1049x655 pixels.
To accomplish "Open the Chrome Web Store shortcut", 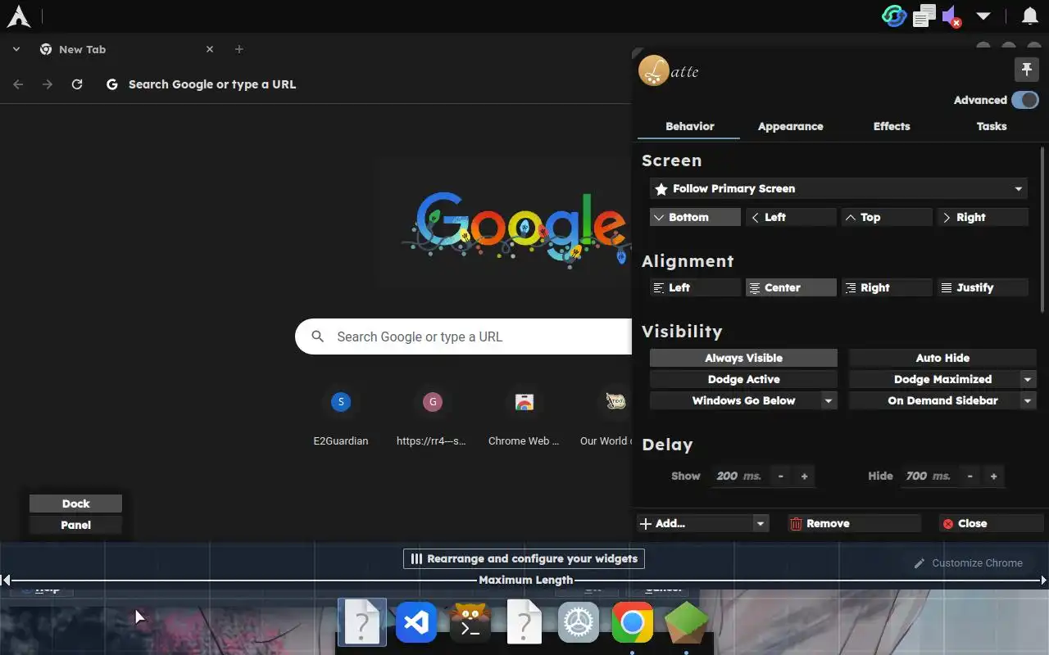I will (524, 418).
